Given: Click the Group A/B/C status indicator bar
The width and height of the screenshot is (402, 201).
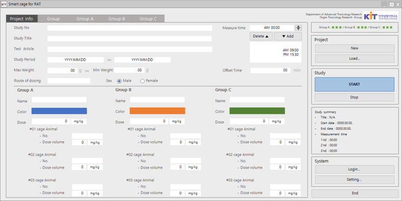Looking at the screenshot, I should tap(355, 27).
